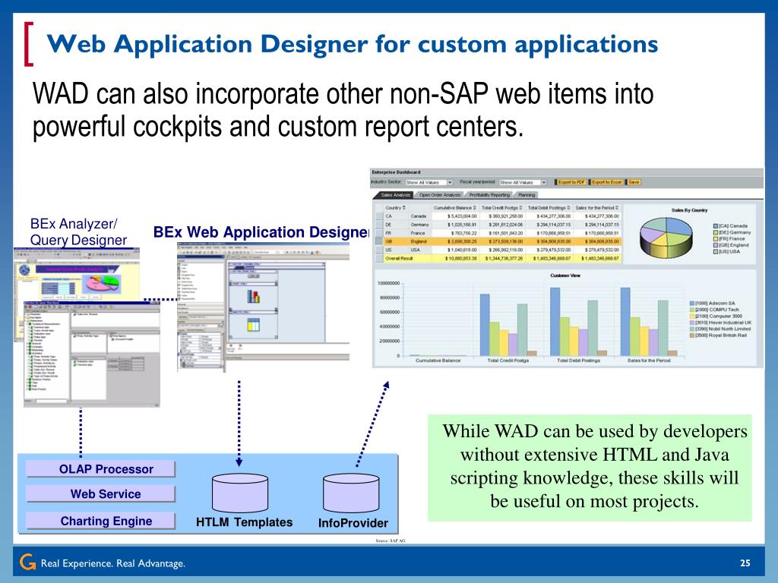Click the pink pie chart in BEx Analyzer

point(101,283)
